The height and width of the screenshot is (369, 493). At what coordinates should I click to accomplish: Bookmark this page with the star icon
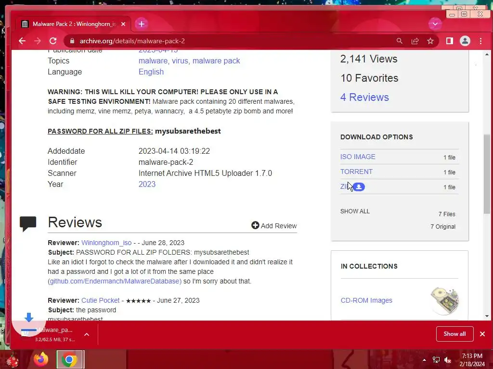pyautogui.click(x=430, y=41)
